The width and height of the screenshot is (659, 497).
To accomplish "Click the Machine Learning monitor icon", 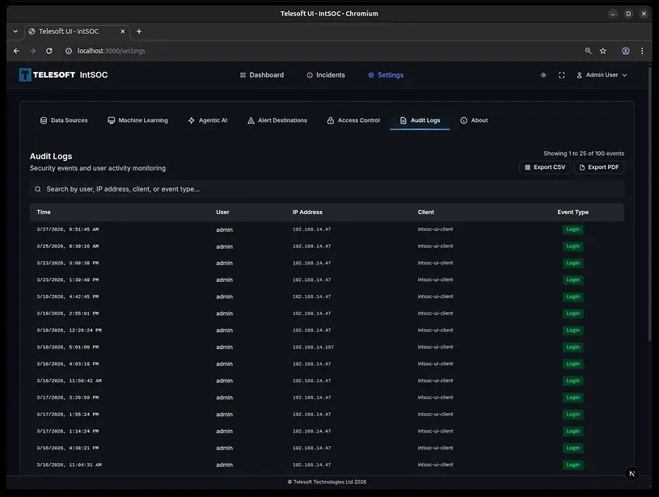I will (x=111, y=120).
